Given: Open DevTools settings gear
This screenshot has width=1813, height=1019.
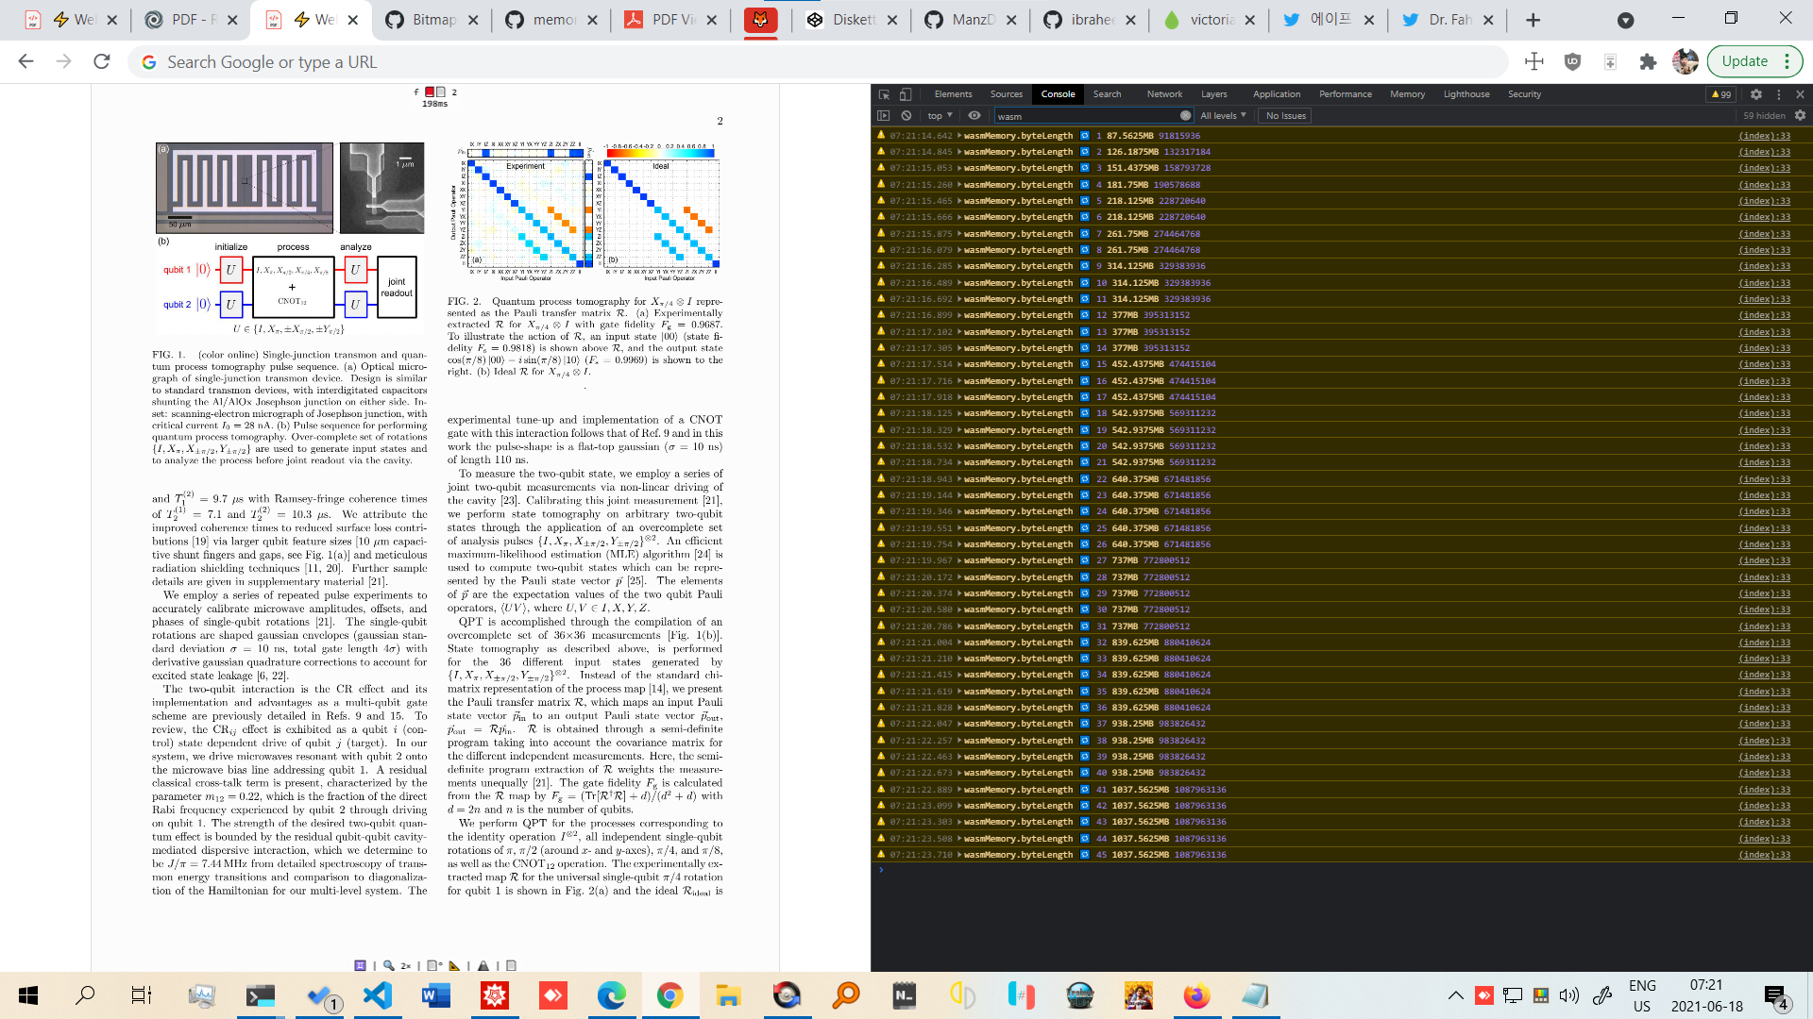Looking at the screenshot, I should click(x=1755, y=94).
